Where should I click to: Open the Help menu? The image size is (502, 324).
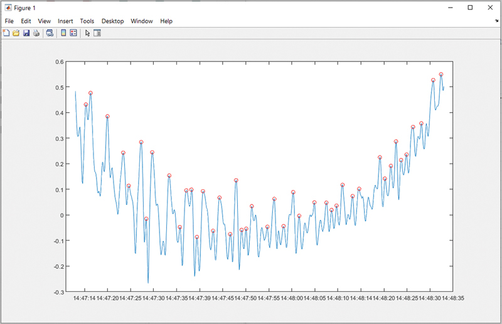click(x=166, y=21)
